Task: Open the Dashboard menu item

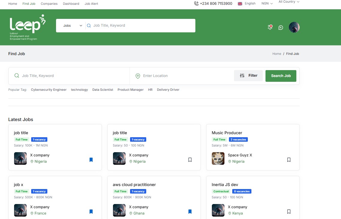Action: click(71, 4)
